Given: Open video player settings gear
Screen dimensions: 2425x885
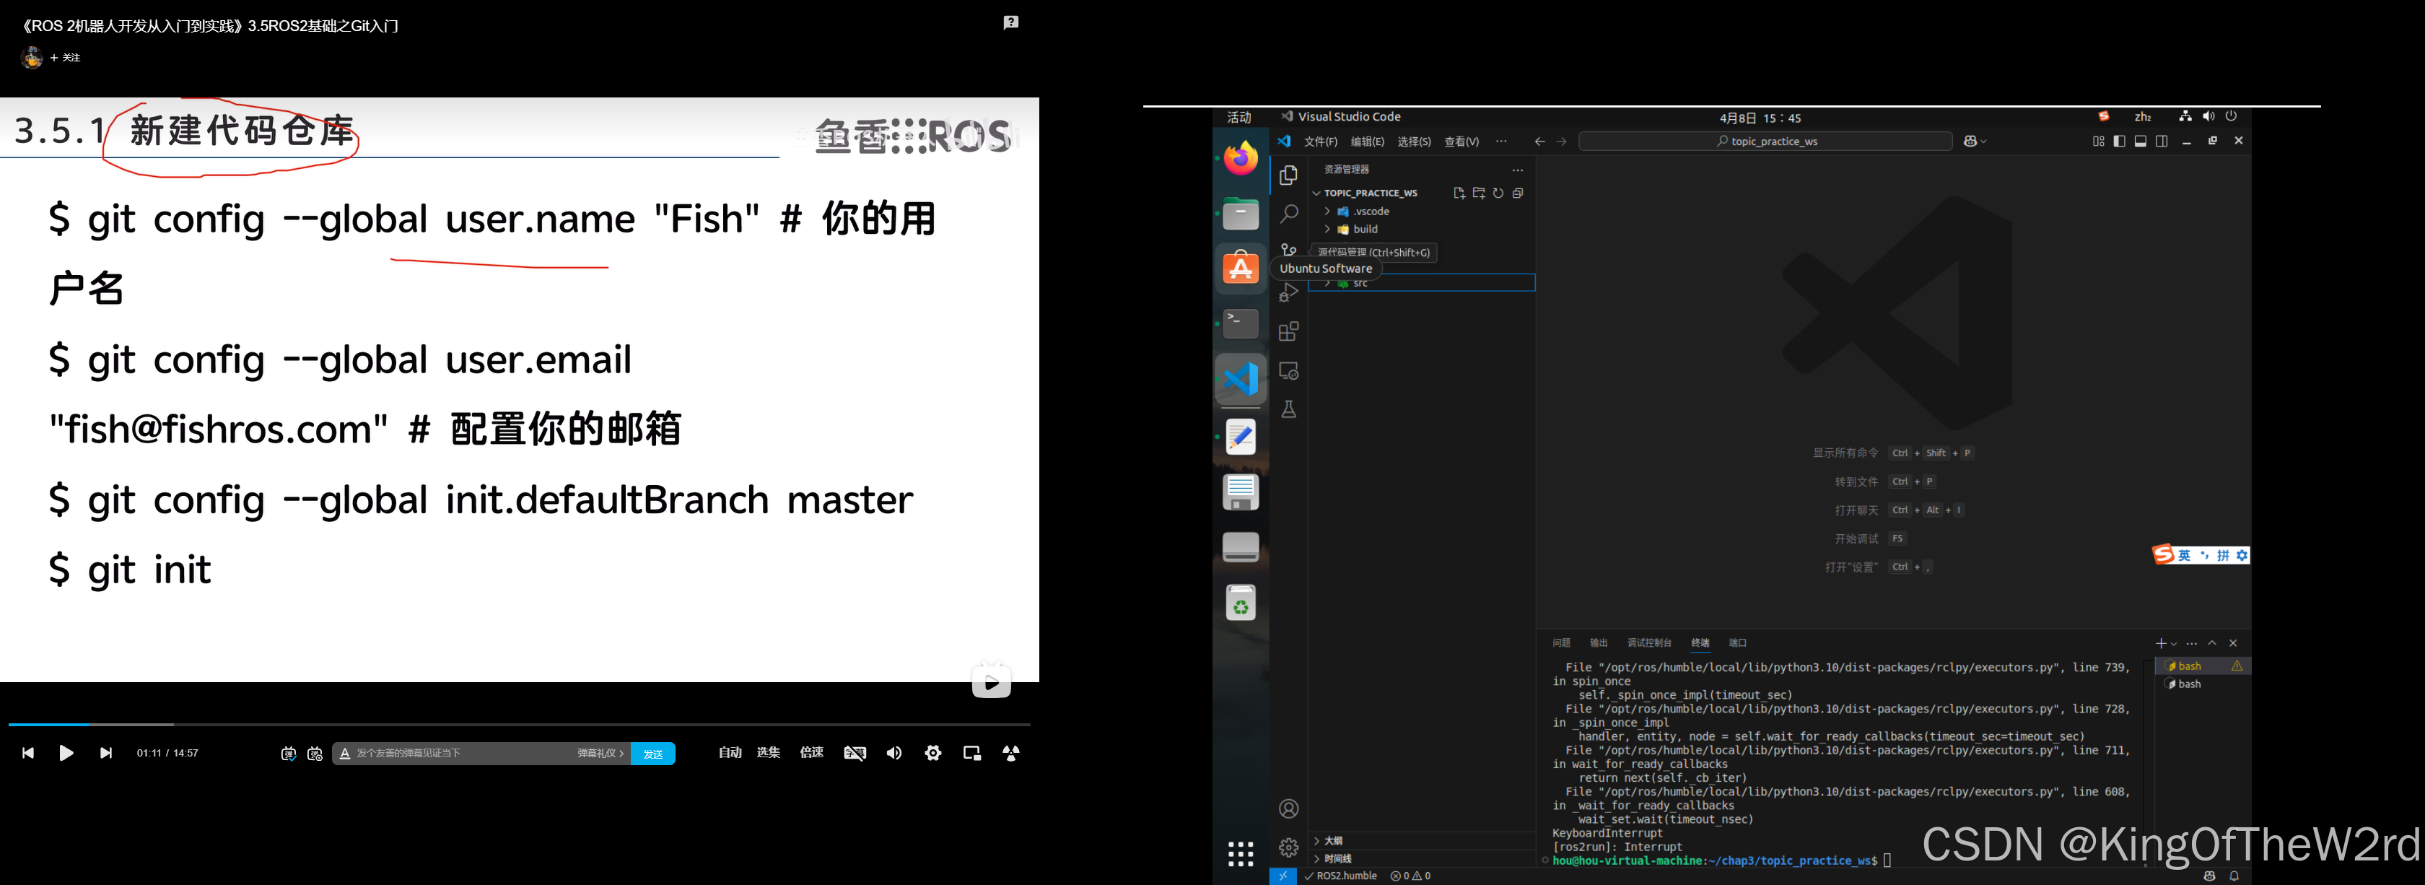Looking at the screenshot, I should tap(932, 753).
